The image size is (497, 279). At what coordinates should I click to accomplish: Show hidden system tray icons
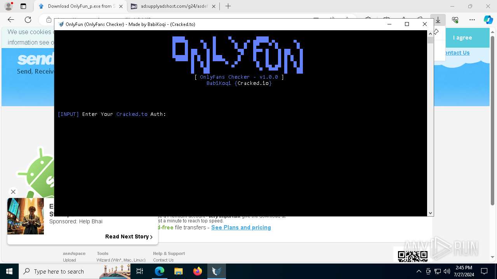pyautogui.click(x=419, y=271)
